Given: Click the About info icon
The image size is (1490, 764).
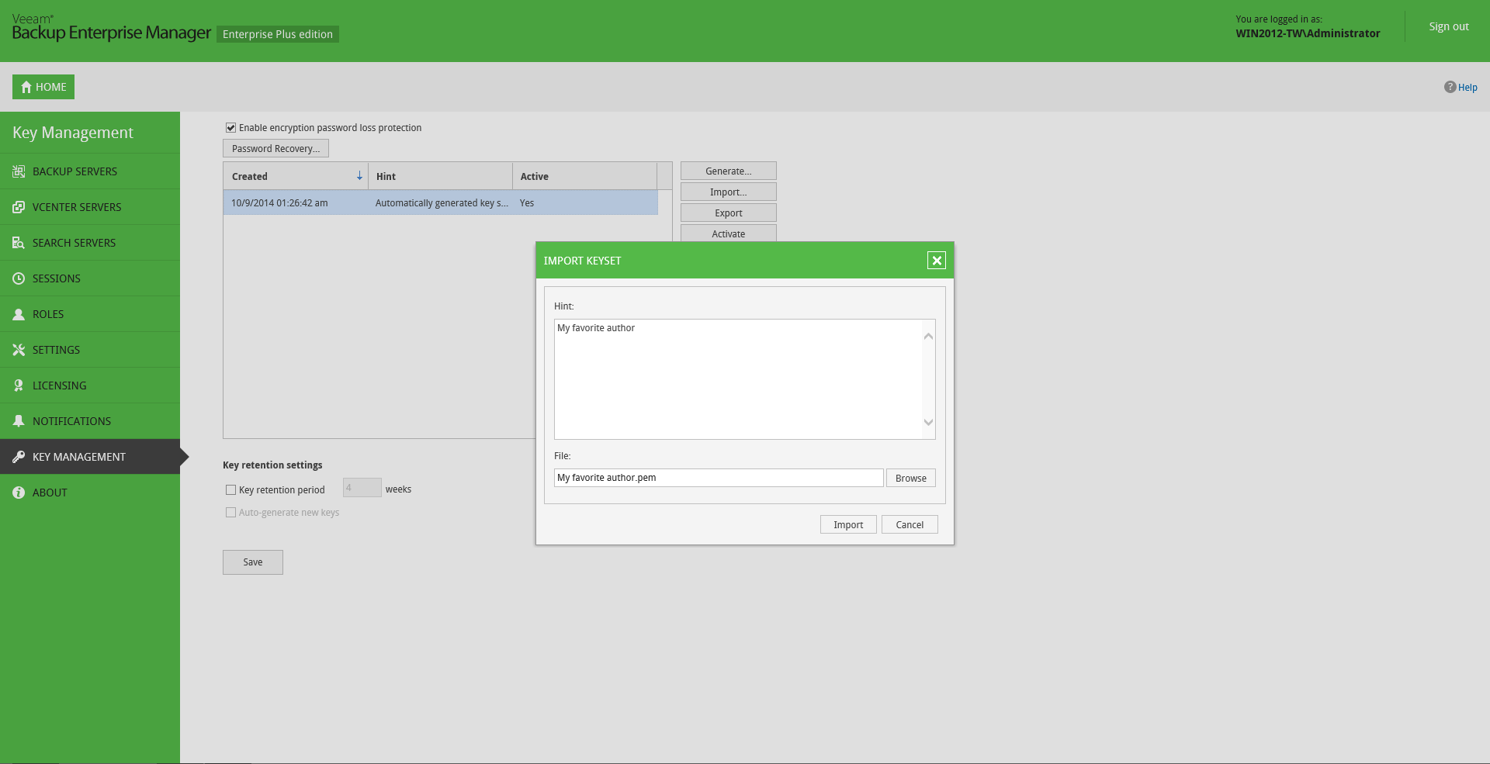Looking at the screenshot, I should (x=19, y=493).
